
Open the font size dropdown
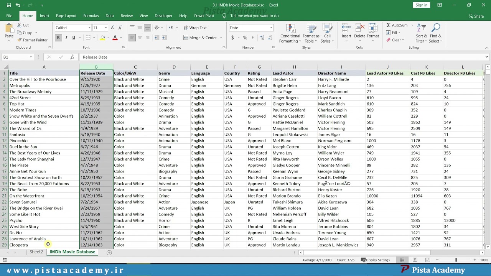(105, 28)
